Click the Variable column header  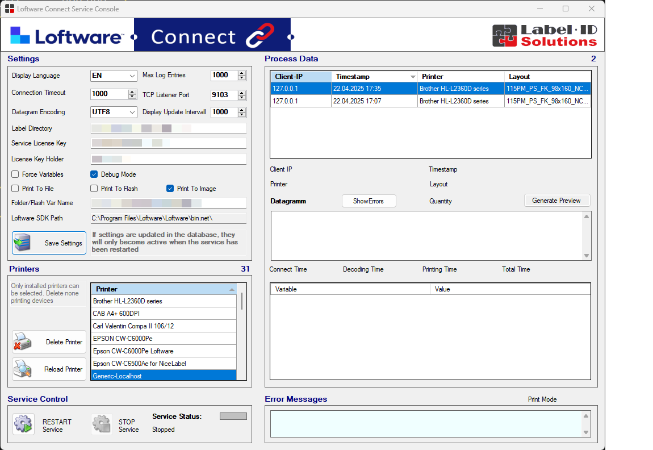coord(350,289)
